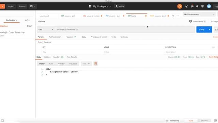218x123 pixels.
Task: Change the GET method dropdown
Action: pos(46,30)
